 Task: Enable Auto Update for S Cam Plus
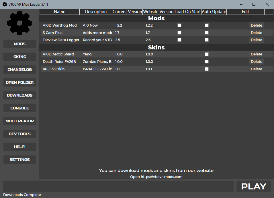(x=207, y=33)
